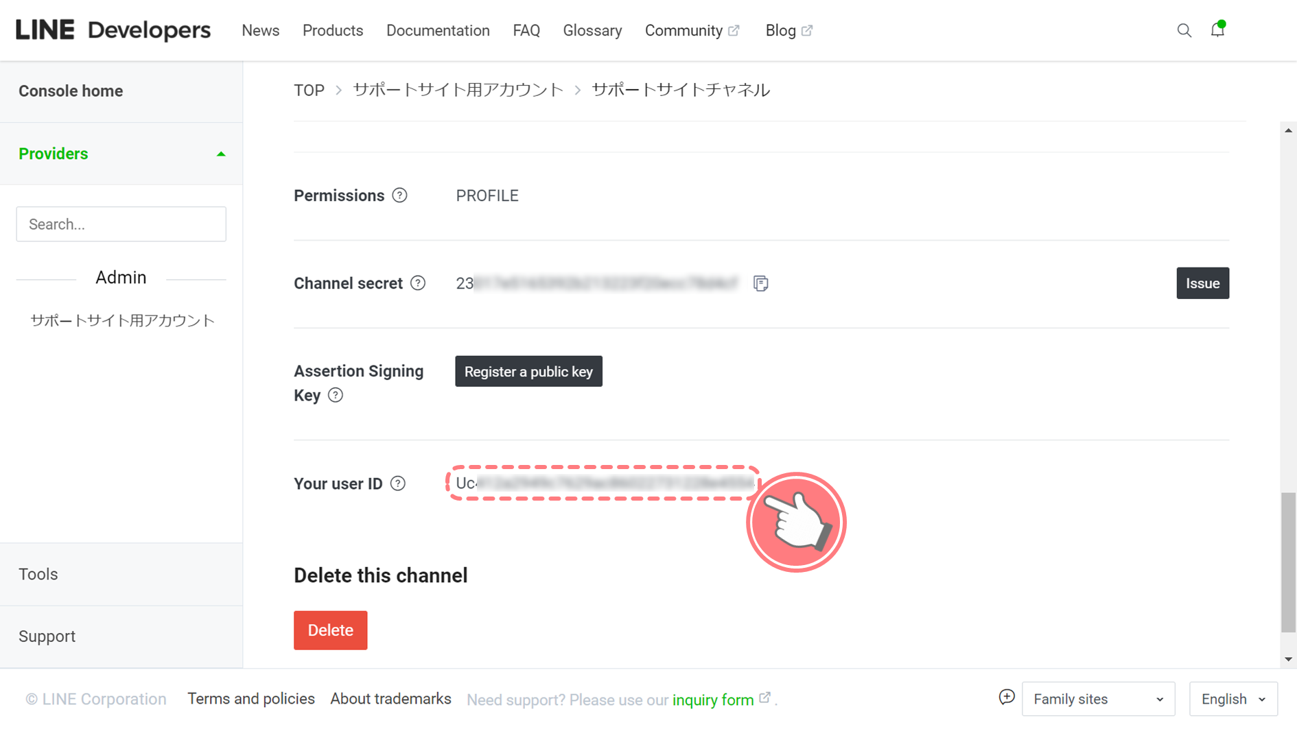Open help icon next to Permissions
The height and width of the screenshot is (729, 1297).
[x=399, y=195]
